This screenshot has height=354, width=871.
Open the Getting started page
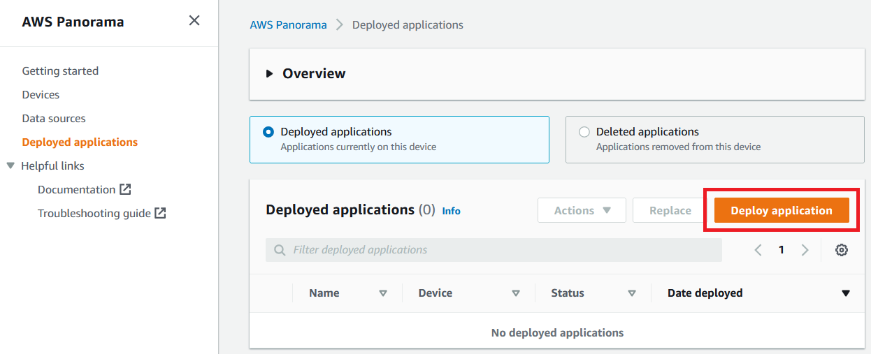click(x=60, y=71)
